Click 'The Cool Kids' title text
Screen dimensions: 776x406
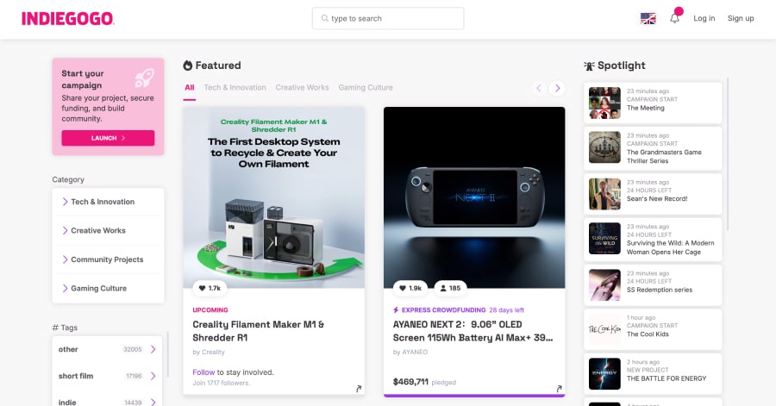648,334
